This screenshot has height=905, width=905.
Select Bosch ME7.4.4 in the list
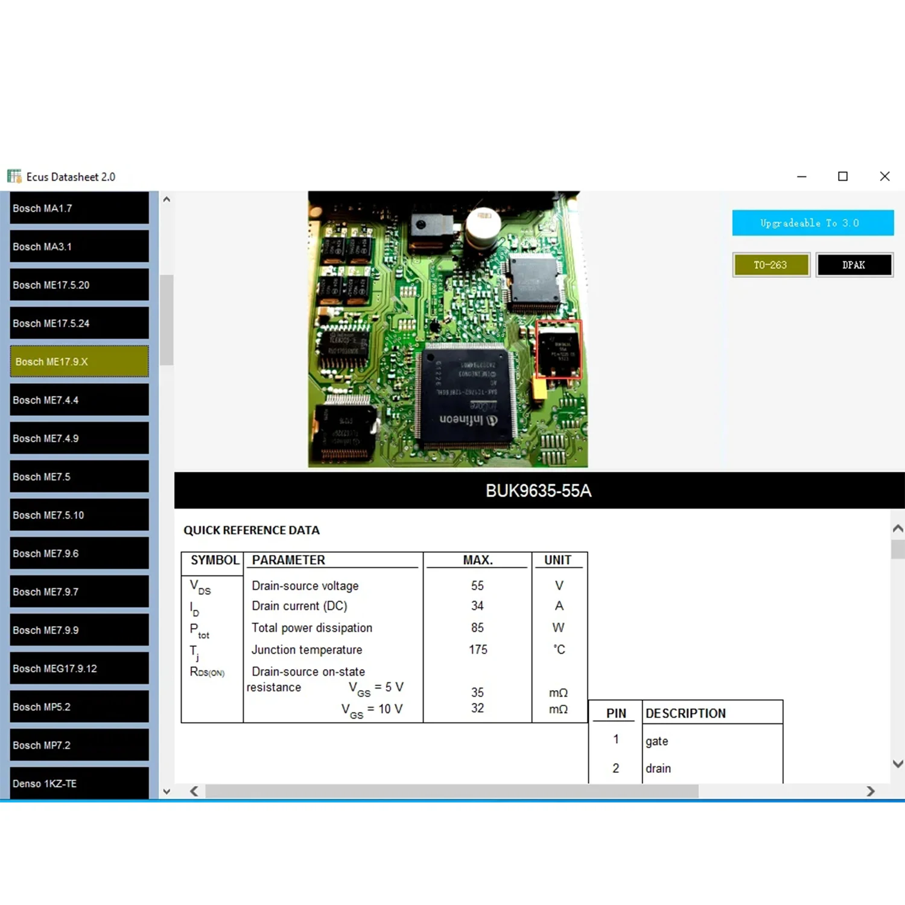tap(79, 400)
